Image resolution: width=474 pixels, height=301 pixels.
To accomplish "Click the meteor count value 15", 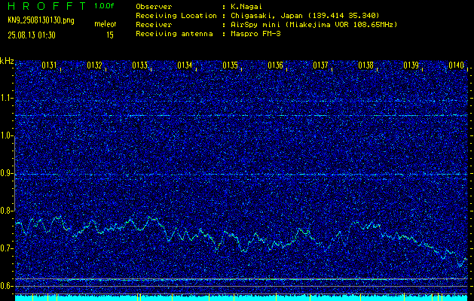I will coord(110,35).
